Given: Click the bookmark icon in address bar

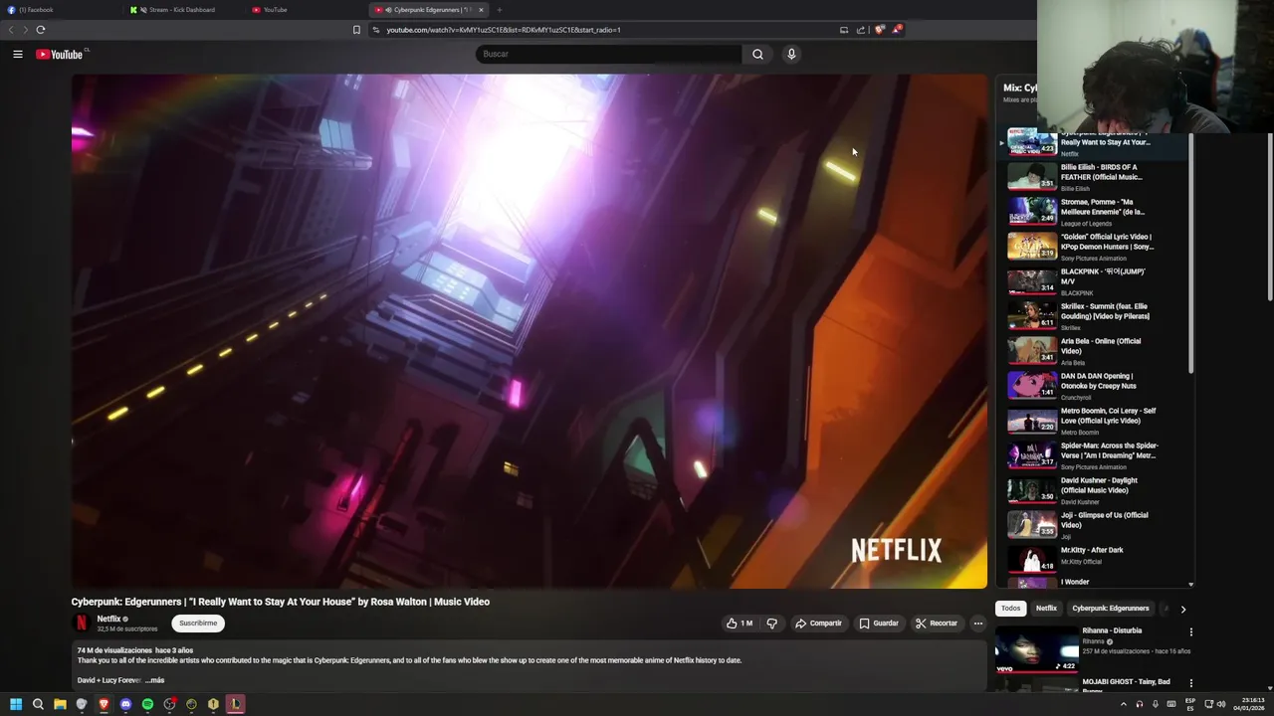Looking at the screenshot, I should [356, 30].
